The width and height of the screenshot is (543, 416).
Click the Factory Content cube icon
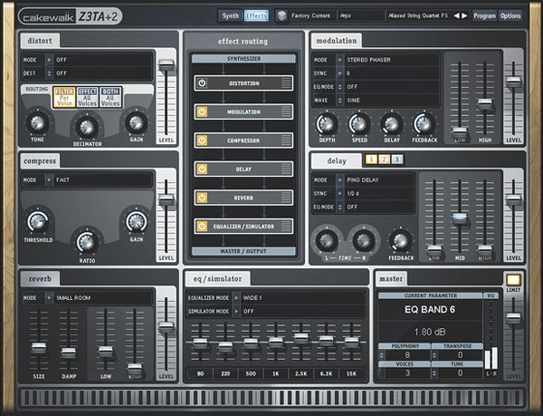(281, 15)
